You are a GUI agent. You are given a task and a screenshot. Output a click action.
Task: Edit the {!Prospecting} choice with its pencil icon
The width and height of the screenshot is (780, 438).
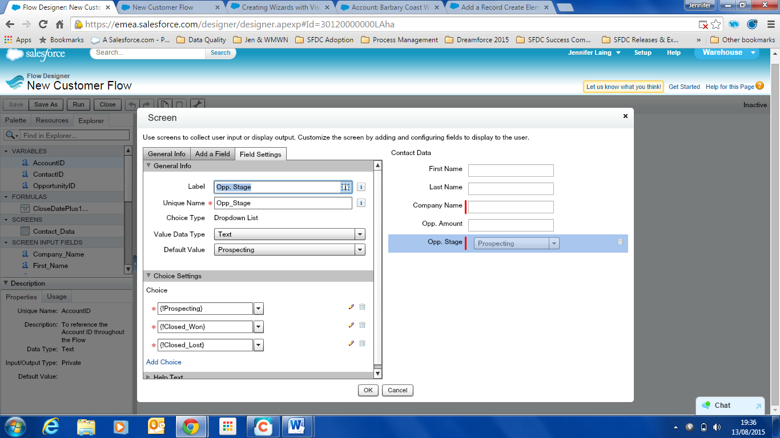pyautogui.click(x=351, y=307)
